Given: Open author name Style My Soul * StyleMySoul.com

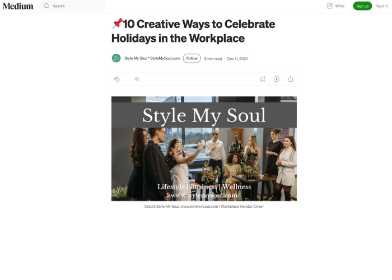Looking at the screenshot, I should pos(152,58).
